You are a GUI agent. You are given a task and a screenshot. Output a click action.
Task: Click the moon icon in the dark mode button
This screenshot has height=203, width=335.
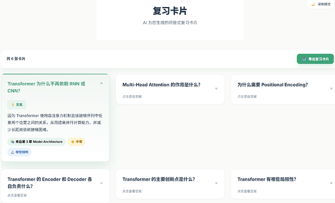pyautogui.click(x=313, y=4)
